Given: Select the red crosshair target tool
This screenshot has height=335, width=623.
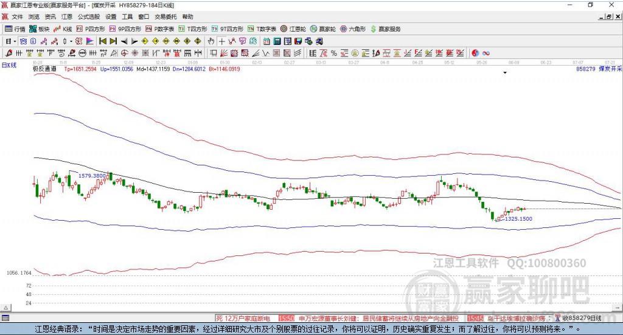Looking at the screenshot, I should tap(124, 53).
